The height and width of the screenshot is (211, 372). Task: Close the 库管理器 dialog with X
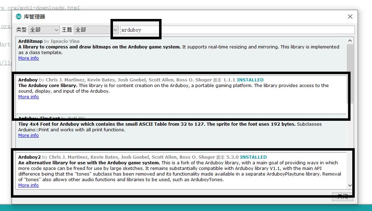(350, 17)
